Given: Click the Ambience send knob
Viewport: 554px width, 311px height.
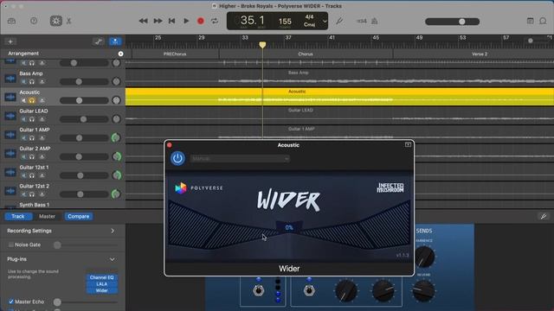Looking at the screenshot, I should point(424,257).
